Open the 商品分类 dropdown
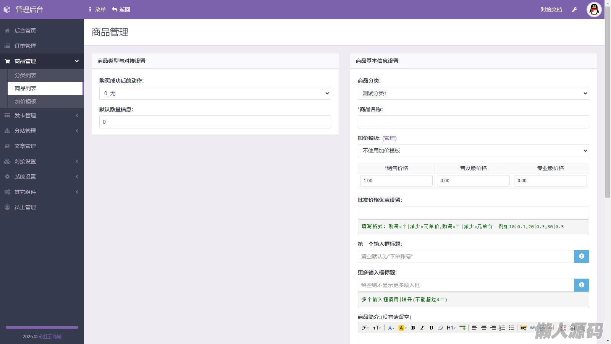The width and height of the screenshot is (611, 344). (x=473, y=93)
